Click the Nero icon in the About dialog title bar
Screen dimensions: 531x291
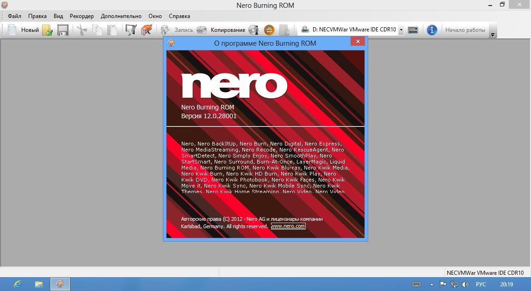171,43
